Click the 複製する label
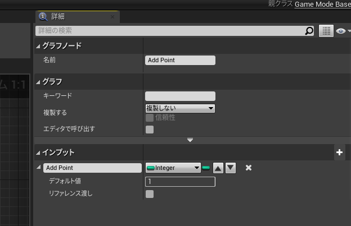 tap(55, 113)
